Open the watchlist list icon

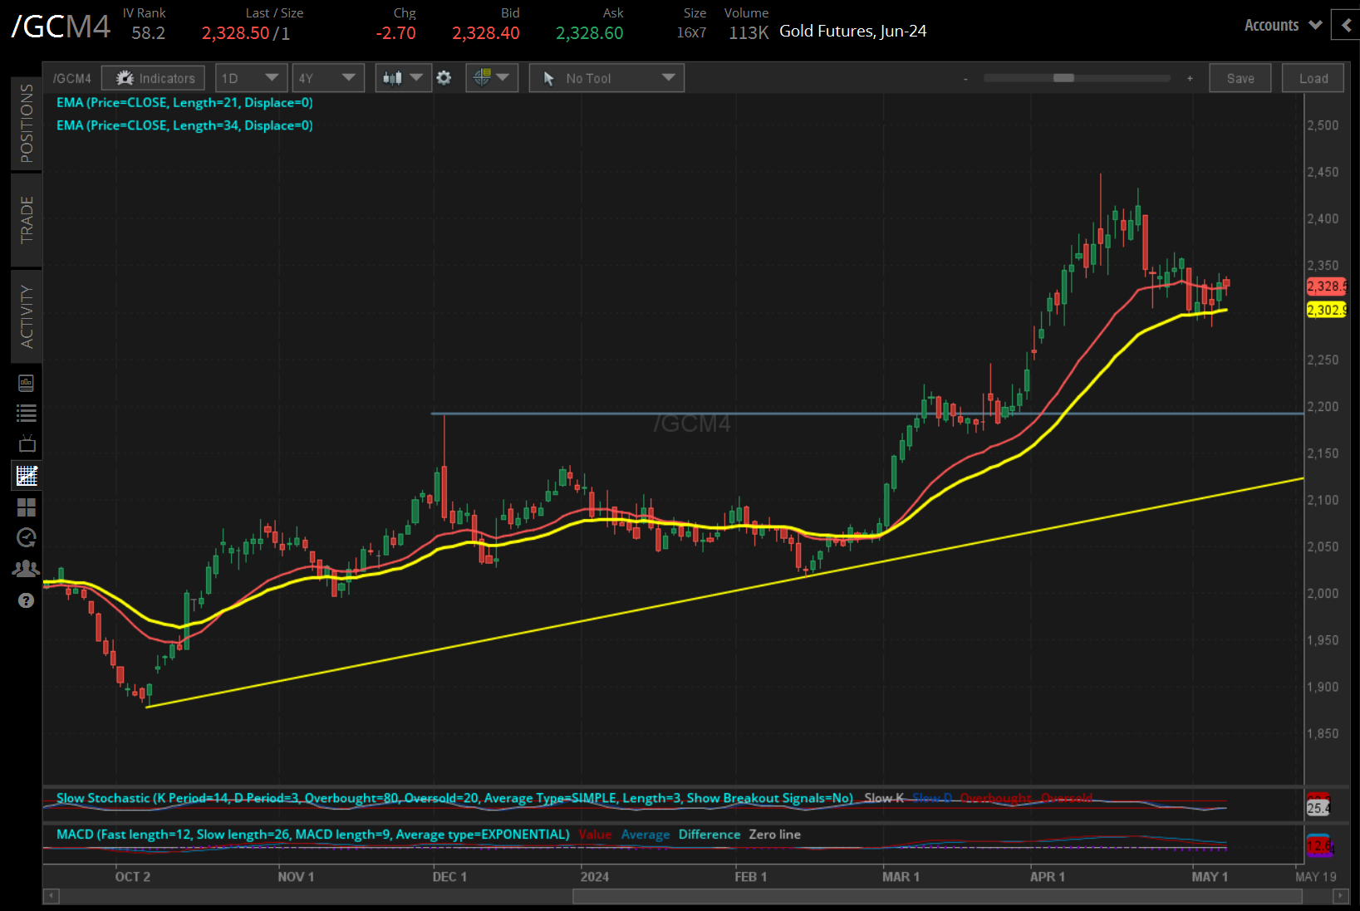tap(27, 413)
